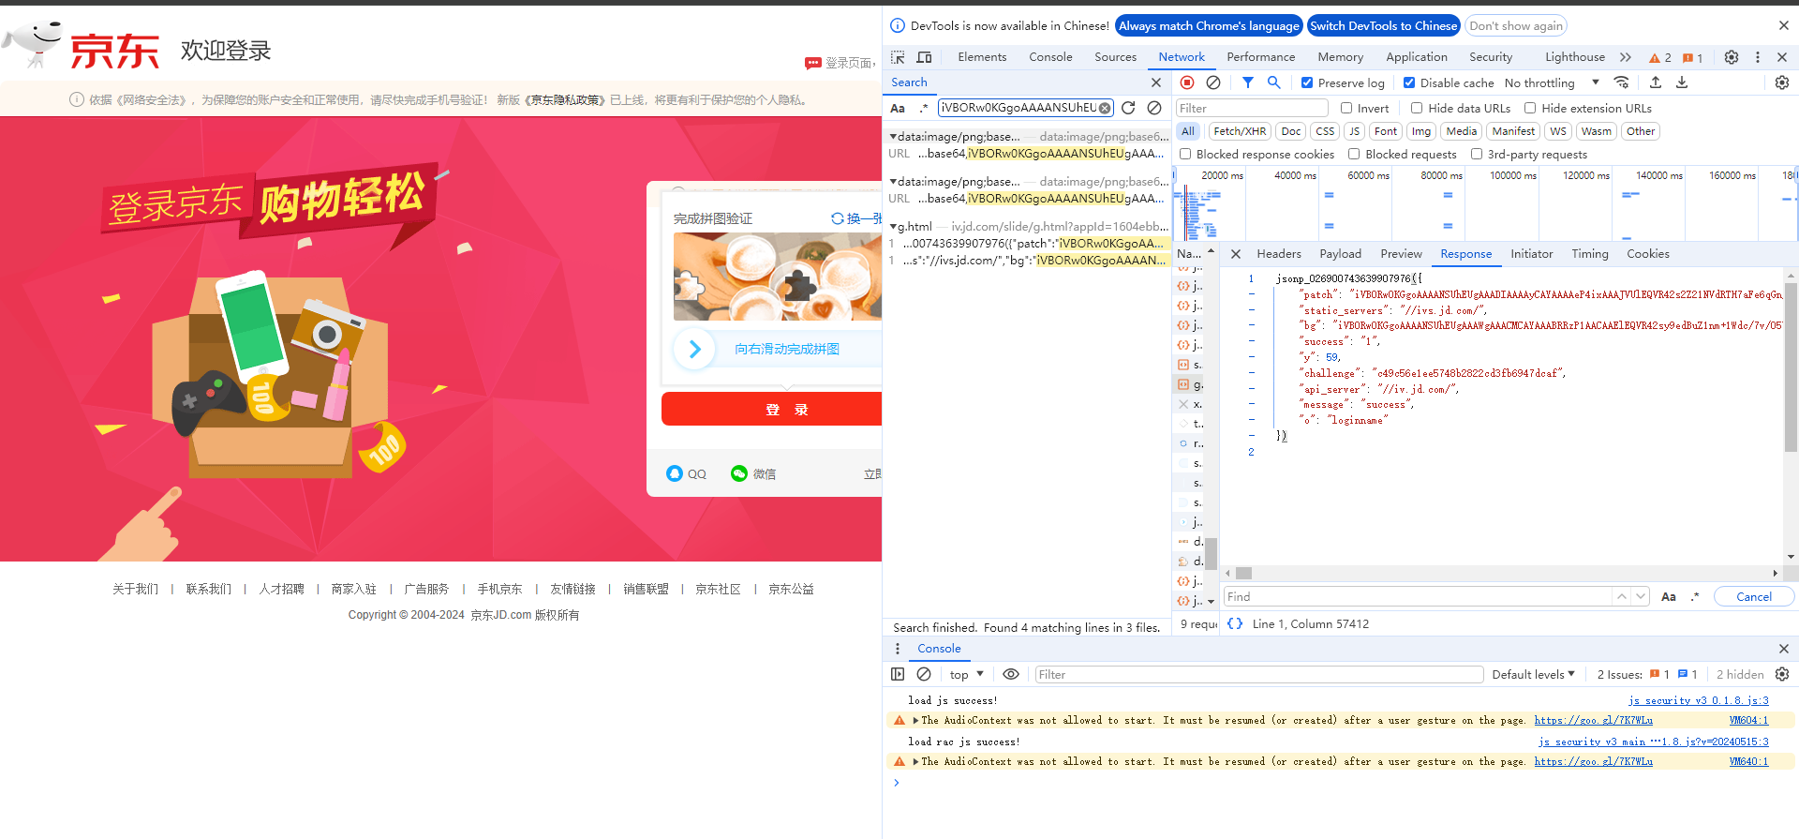1799x839 pixels.
Task: Open the No throttling dropdown
Action: point(1552,82)
